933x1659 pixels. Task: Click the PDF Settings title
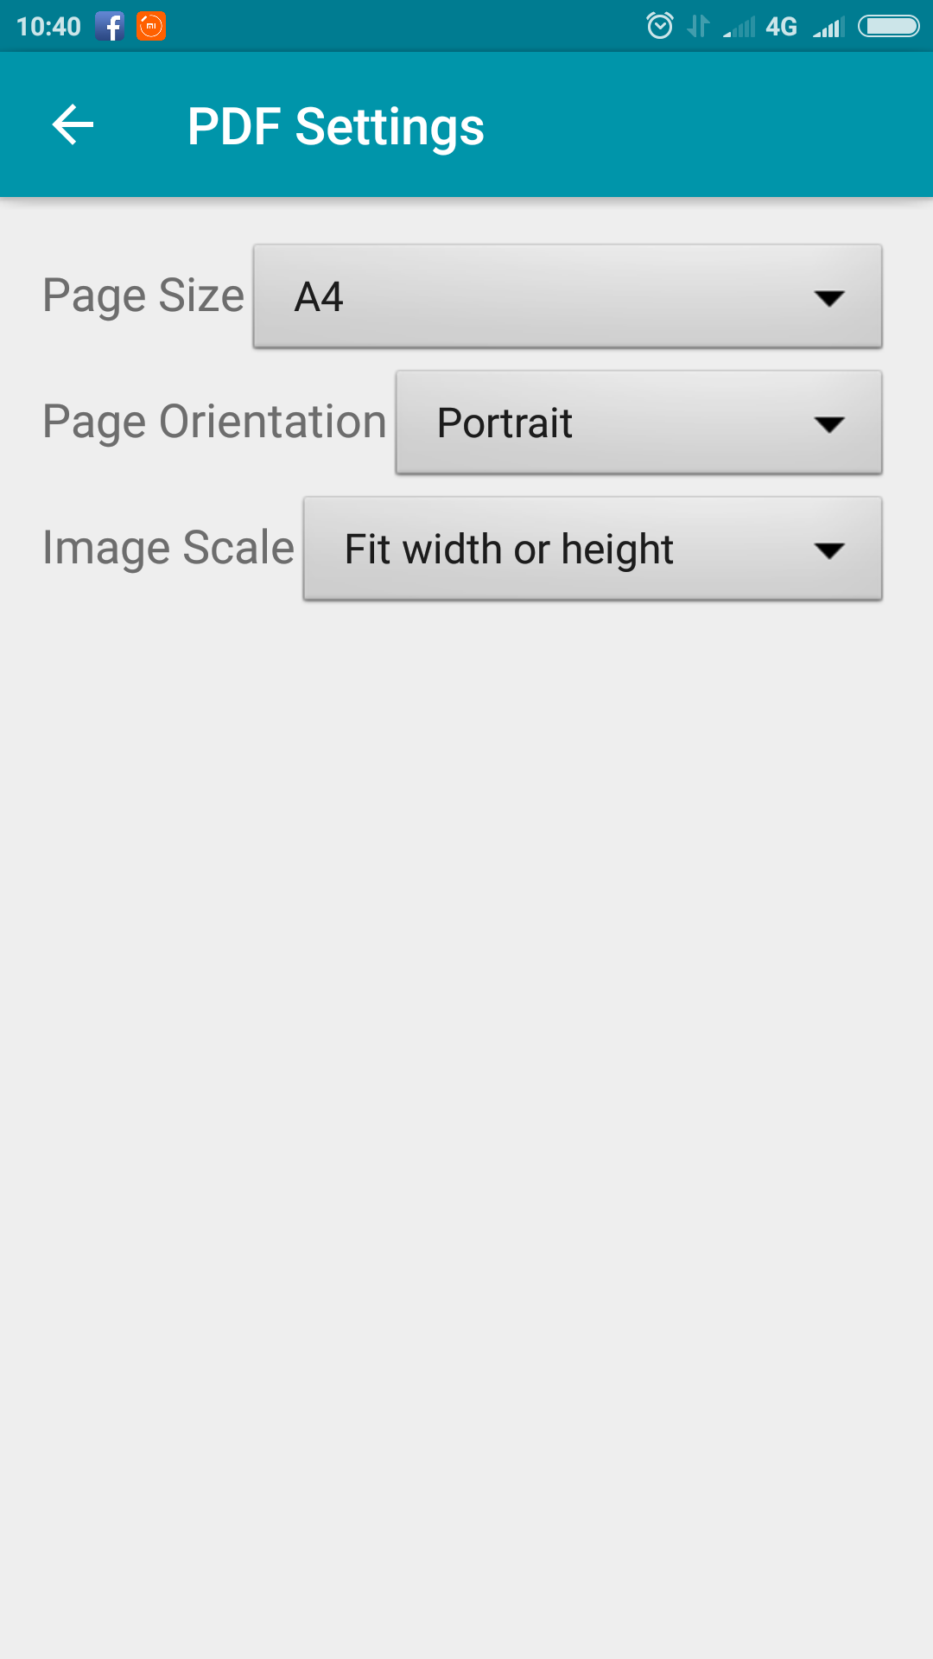coord(336,126)
